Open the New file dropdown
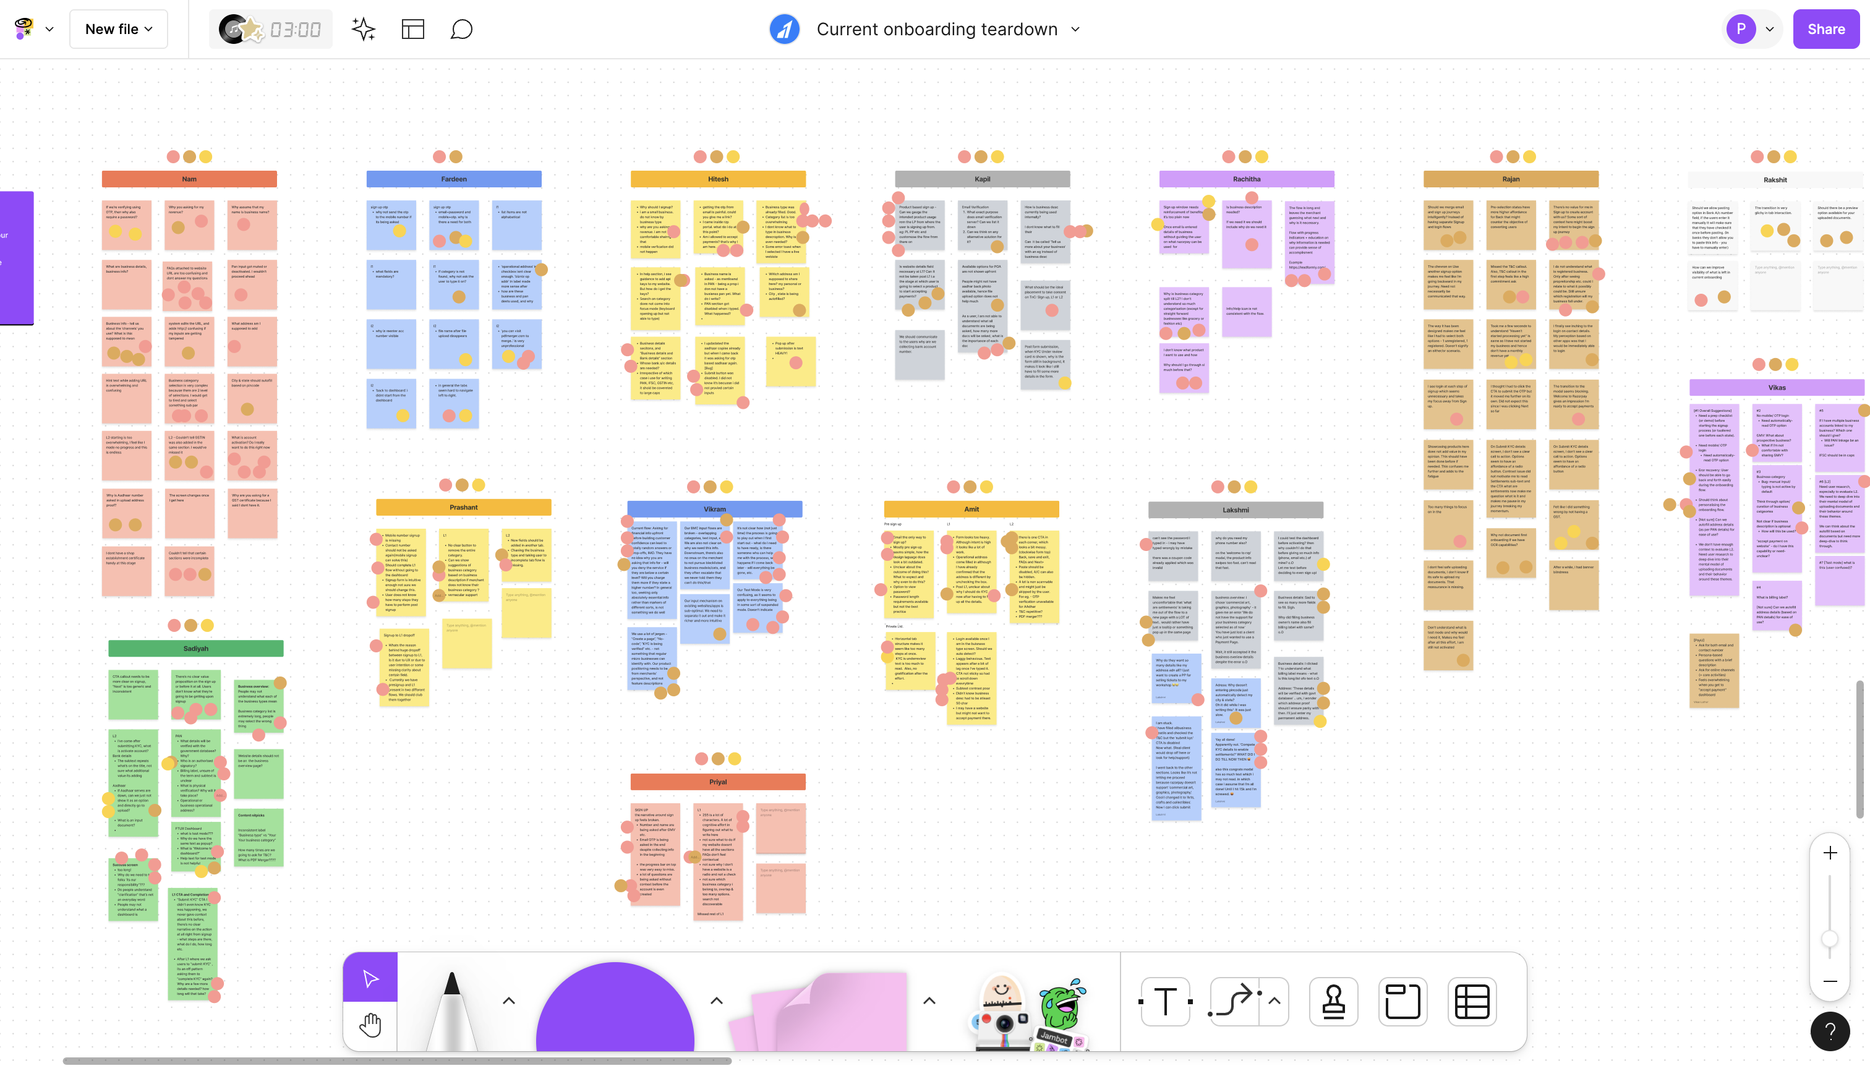 119,30
